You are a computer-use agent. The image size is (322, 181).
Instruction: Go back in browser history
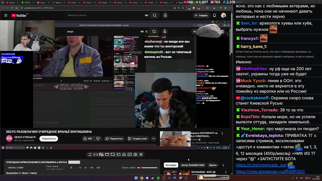click(x=3, y=8)
